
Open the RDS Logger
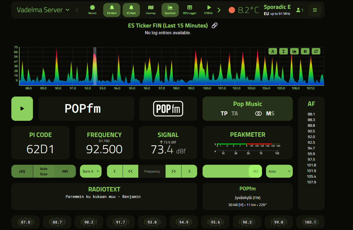tap(190, 10)
